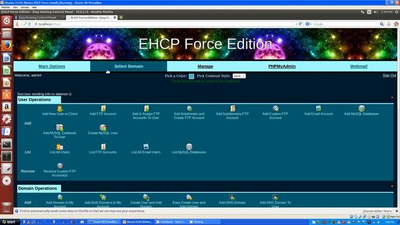Switch to the Easy Hosting Control Panel browser tab
The image size is (400, 225).
coord(39,17)
